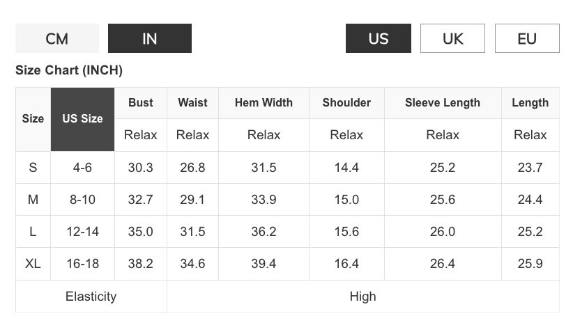Screen dimensions: 573x323
Task: Select the M size row label
Action: 33,200
